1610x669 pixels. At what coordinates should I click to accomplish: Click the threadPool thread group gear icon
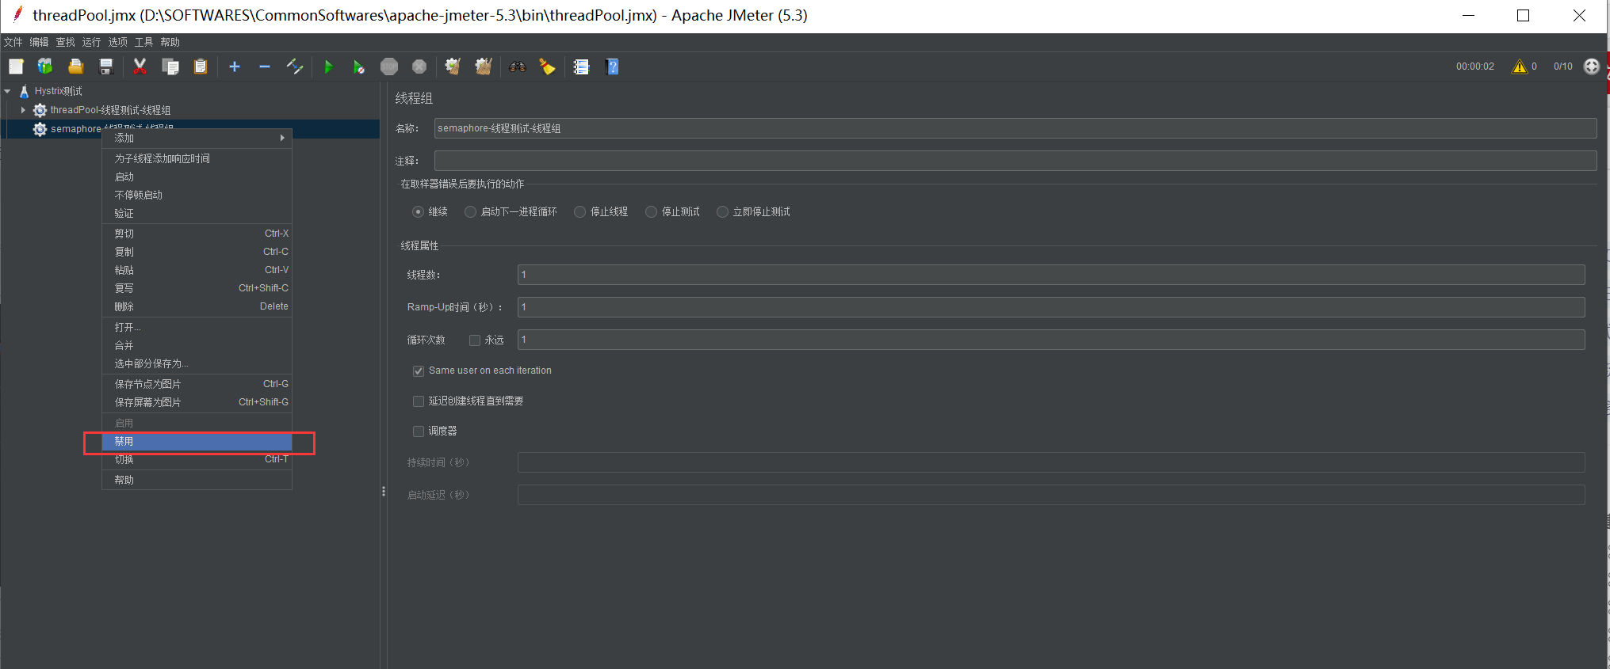40,110
